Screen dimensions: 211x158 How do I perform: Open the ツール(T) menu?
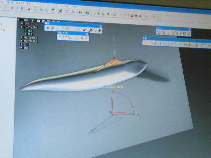click(40, 4)
